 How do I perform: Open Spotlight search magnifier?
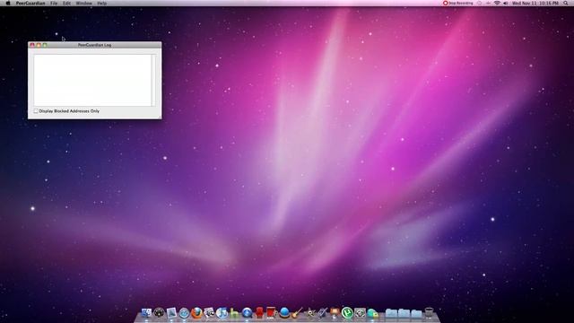click(566, 3)
